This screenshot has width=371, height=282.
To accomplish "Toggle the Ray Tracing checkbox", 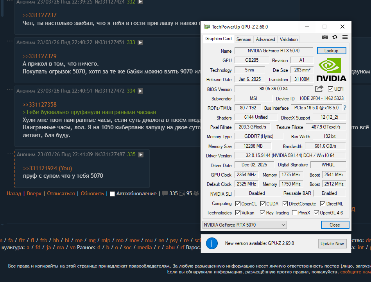I will coord(262,213).
